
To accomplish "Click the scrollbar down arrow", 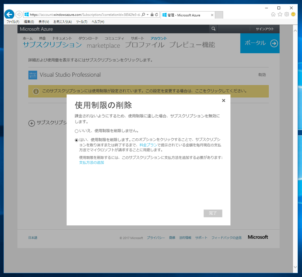I will 295,267.
